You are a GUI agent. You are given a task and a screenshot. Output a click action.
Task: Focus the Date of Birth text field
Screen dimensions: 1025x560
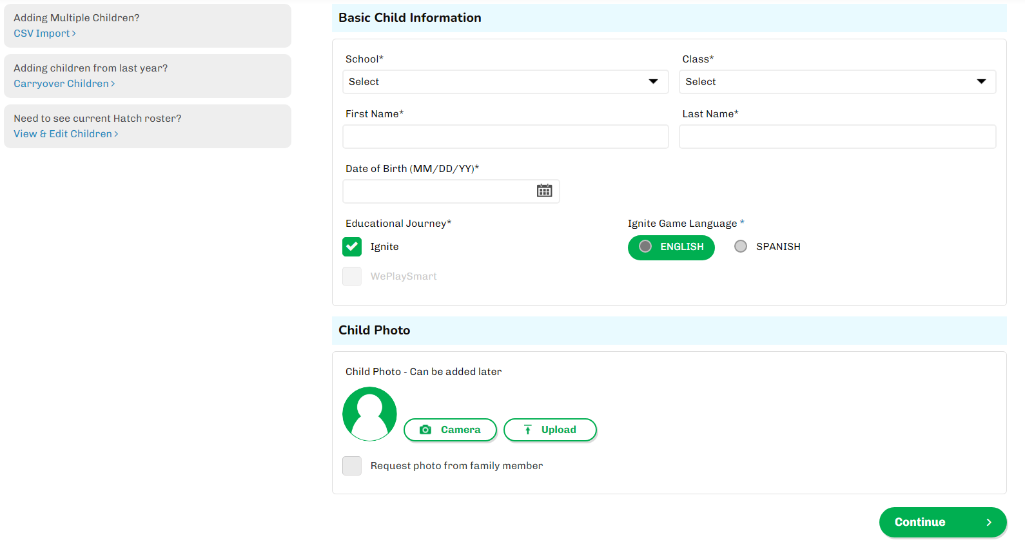438,191
